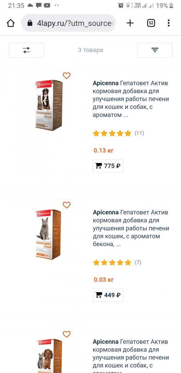
Task: Select the 0.03 кг weight option
Action: [x=104, y=280]
